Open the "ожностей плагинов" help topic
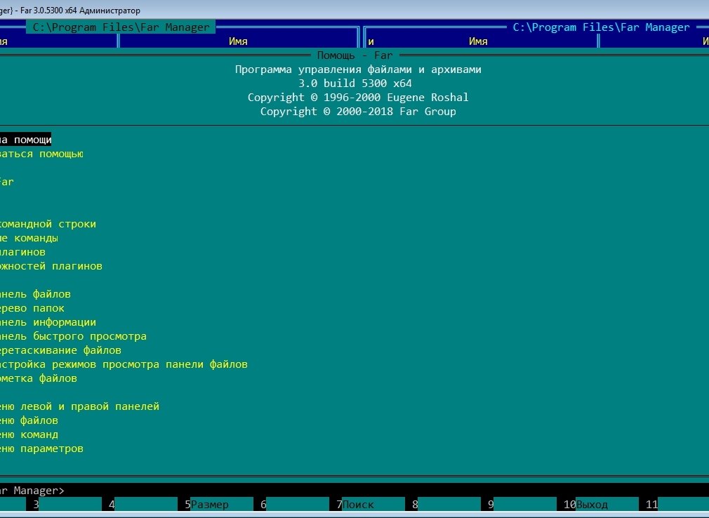 coord(51,266)
